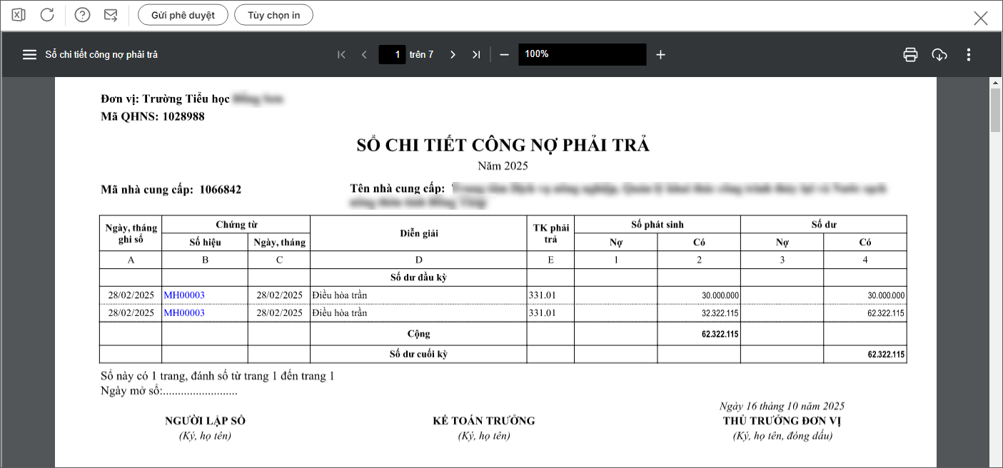This screenshot has width=1003, height=468.
Task: Open the three-dot more options menu
Action: pos(969,54)
